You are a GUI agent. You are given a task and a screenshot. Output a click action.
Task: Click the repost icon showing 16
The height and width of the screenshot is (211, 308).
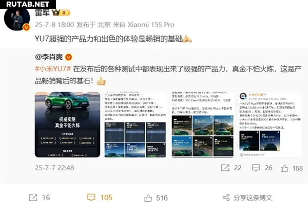[x=33, y=198]
